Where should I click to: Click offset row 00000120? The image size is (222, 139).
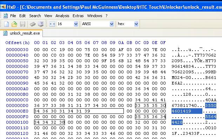pyautogui.click(x=17, y=133)
